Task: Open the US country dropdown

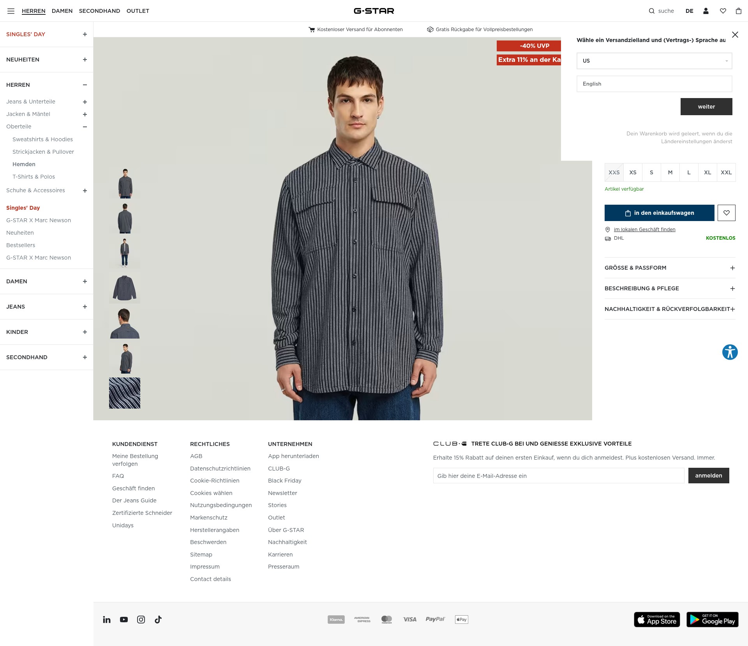Action: 654,61
